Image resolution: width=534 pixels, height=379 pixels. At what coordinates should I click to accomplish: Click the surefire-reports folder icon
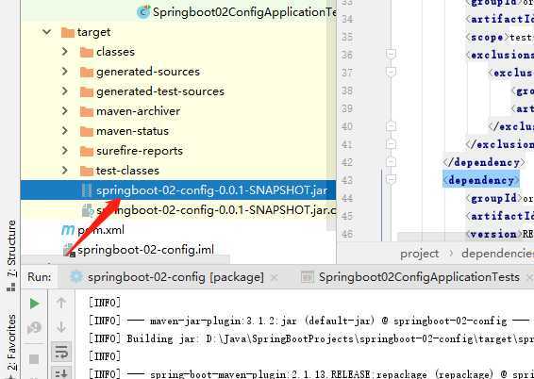tap(87, 151)
